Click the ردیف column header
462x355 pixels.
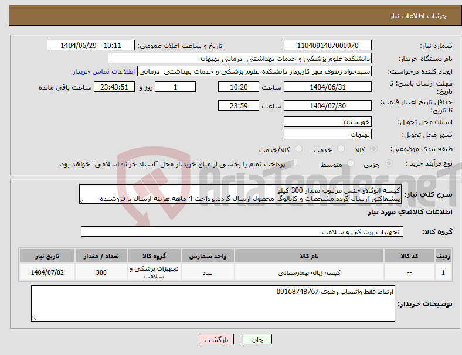(x=443, y=256)
